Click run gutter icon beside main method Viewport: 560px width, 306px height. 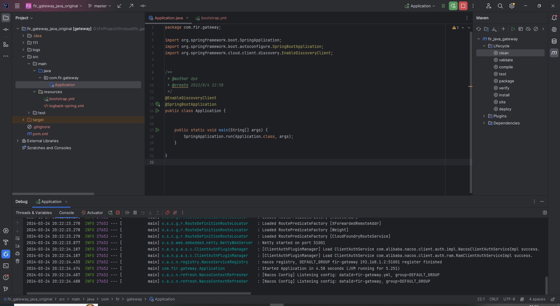point(157,130)
